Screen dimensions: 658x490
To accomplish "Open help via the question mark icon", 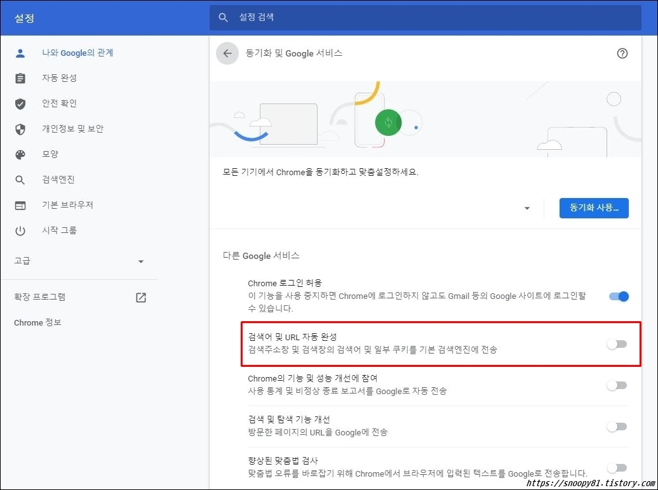I will coord(622,53).
